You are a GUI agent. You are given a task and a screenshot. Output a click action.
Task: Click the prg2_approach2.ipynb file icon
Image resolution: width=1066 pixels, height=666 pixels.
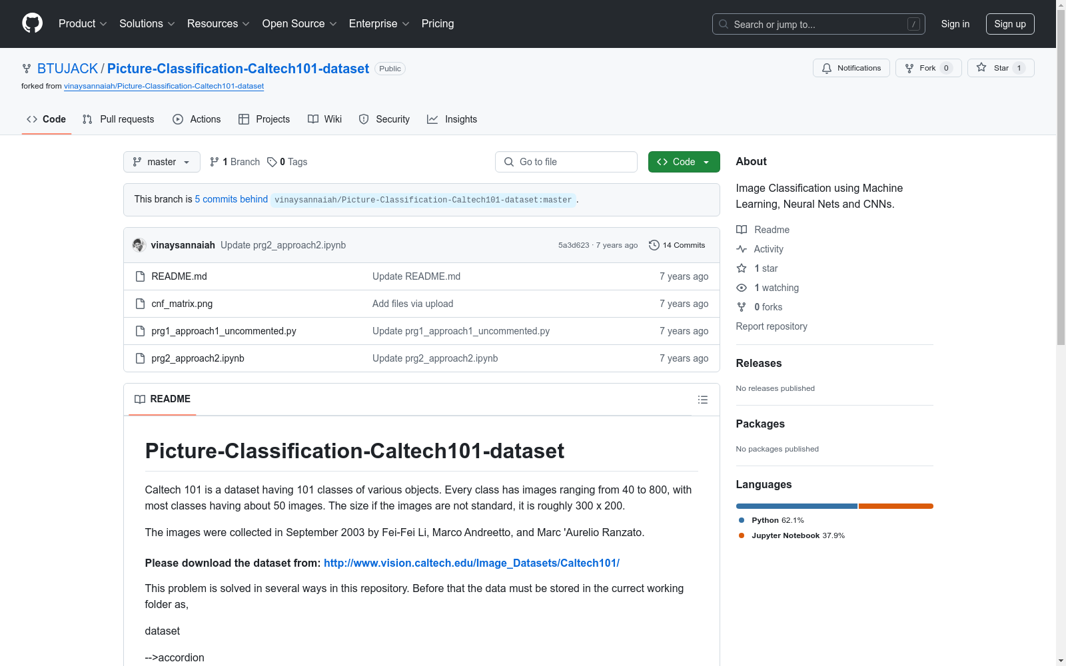coord(140,358)
